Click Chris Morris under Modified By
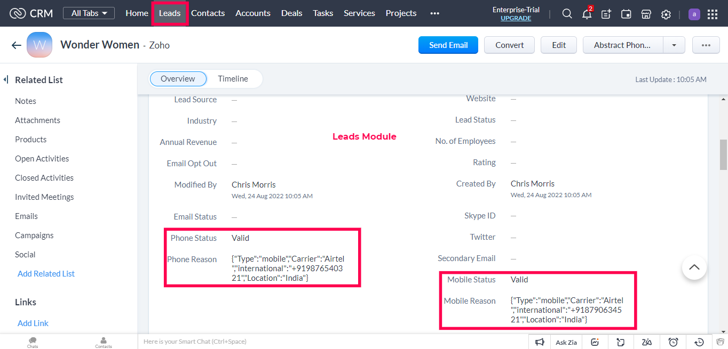This screenshot has height=349, width=728. point(254,185)
